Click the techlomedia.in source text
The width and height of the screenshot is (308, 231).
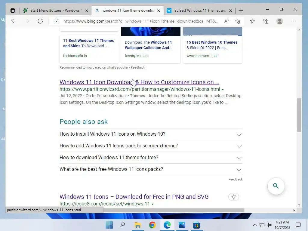[x=75, y=56]
